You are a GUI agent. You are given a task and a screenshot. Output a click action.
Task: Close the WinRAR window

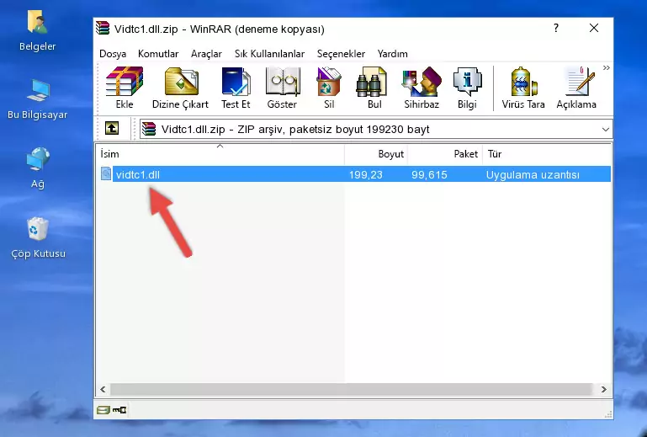[x=594, y=29]
